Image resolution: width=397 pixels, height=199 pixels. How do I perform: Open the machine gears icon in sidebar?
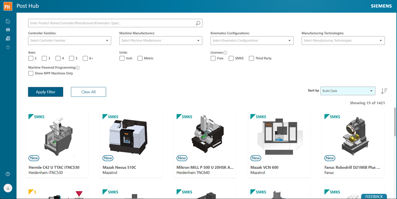(x=8, y=38)
